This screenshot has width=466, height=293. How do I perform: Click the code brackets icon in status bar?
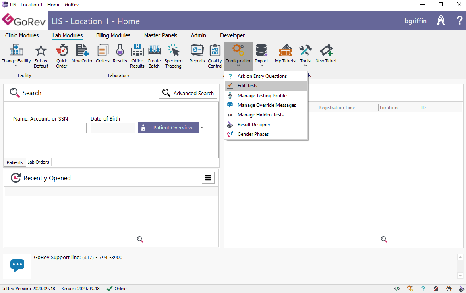(x=397, y=289)
